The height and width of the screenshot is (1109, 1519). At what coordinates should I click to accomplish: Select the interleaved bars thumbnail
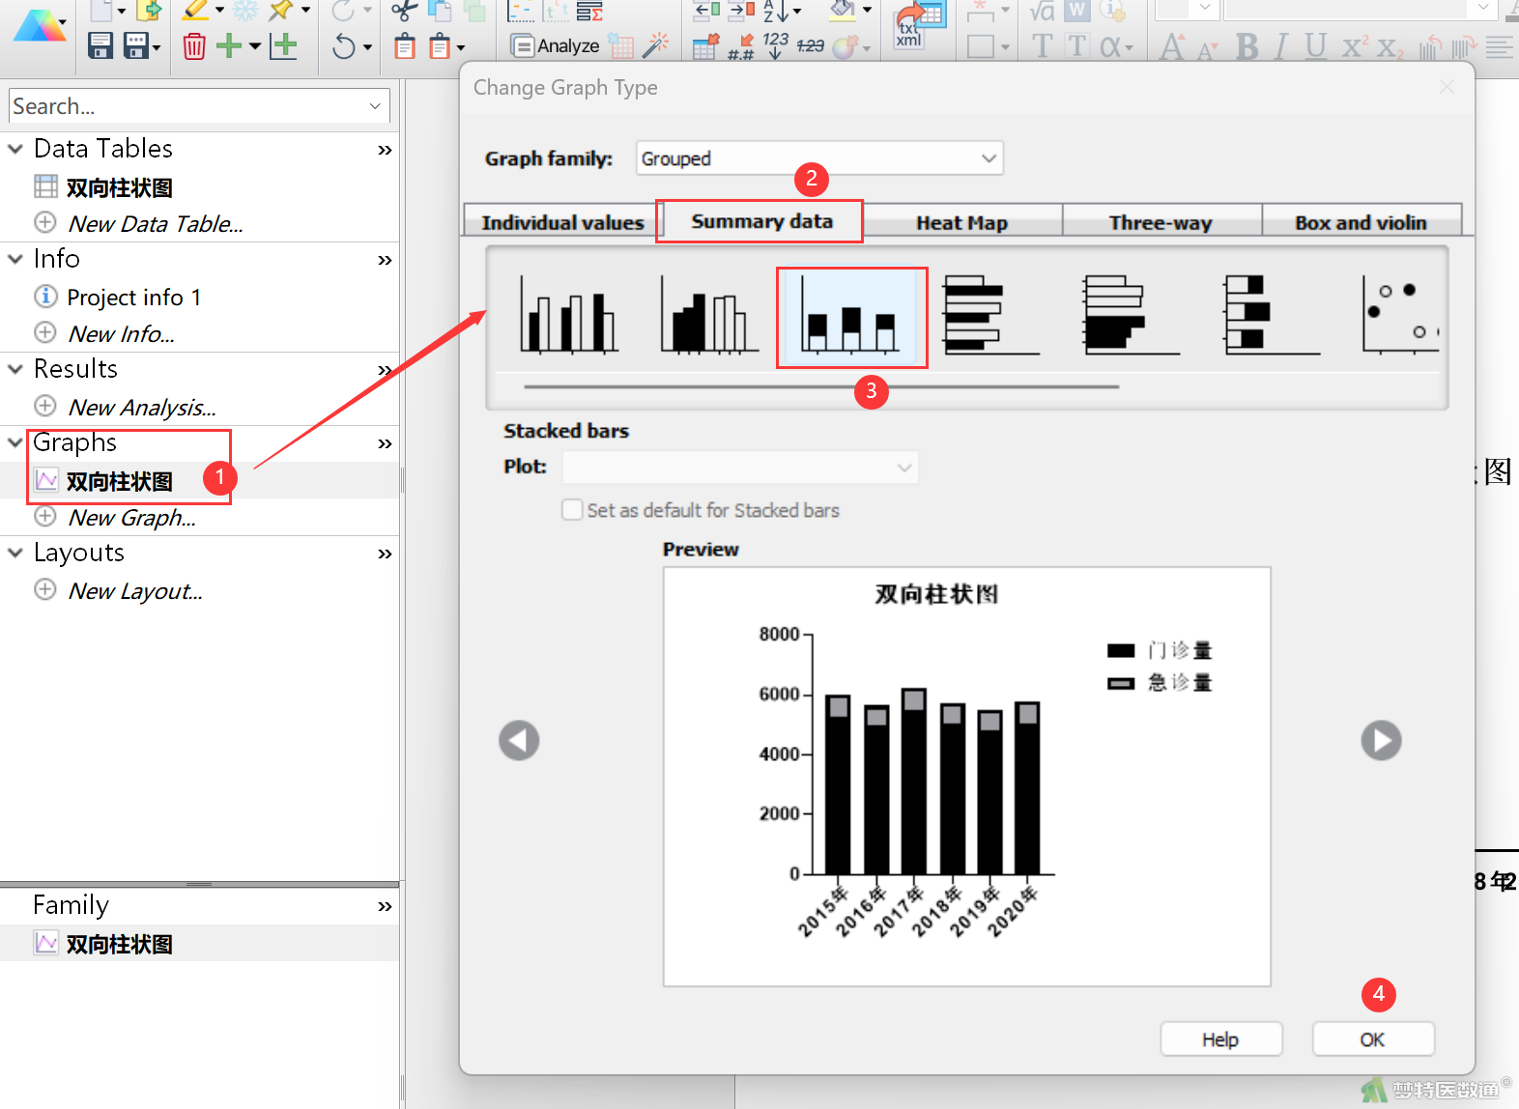click(569, 315)
